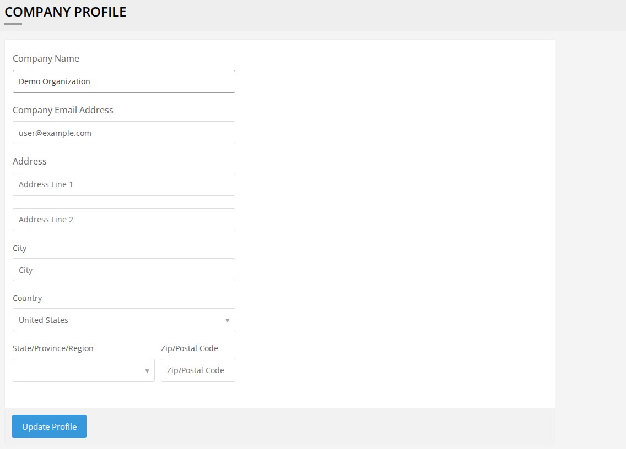
Task: Click the City input field
Action: 124,270
